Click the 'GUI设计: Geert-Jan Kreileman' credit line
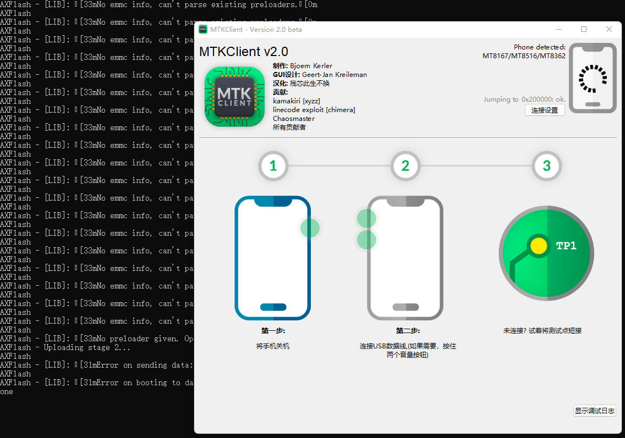This screenshot has height=438, width=625. pos(320,74)
